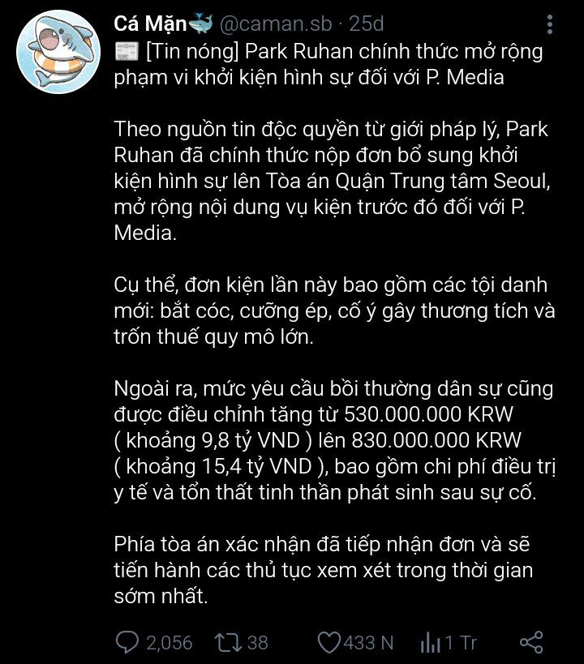Tap the 433 N likes count
This screenshot has height=664, width=584.
point(368,643)
